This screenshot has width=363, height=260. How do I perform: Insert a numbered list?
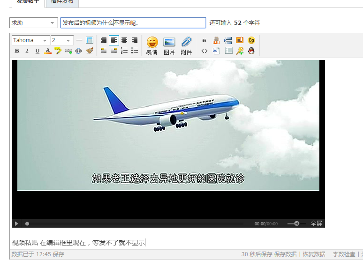pos(124,51)
